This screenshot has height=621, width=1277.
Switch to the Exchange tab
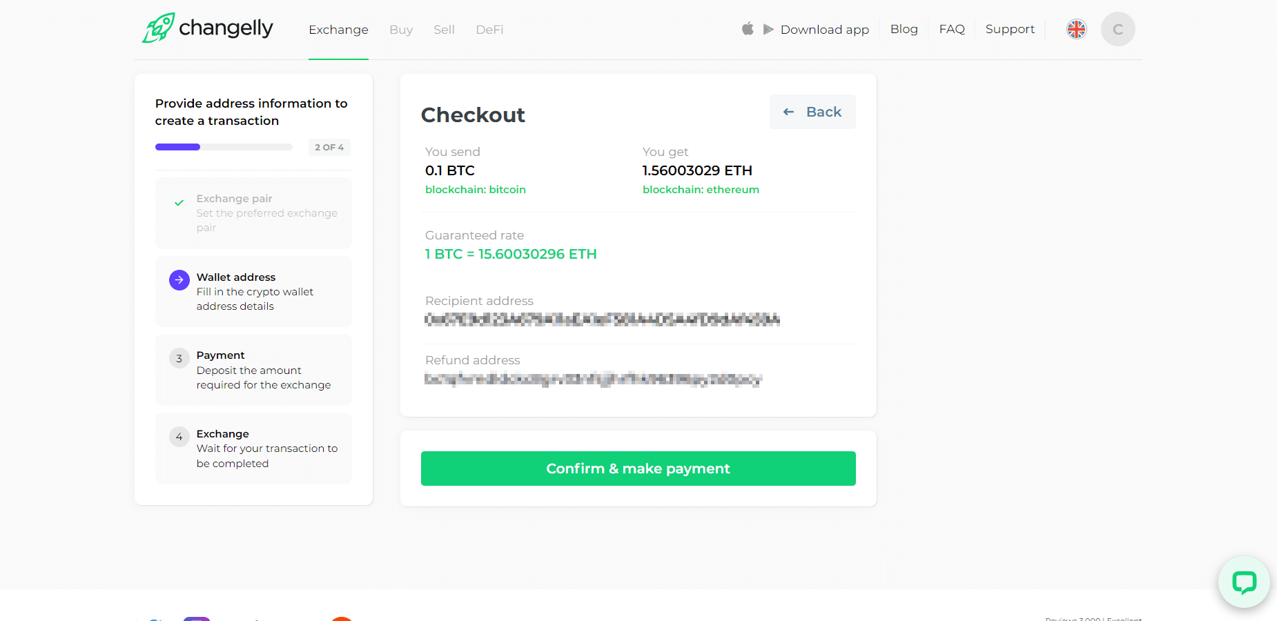pos(338,30)
